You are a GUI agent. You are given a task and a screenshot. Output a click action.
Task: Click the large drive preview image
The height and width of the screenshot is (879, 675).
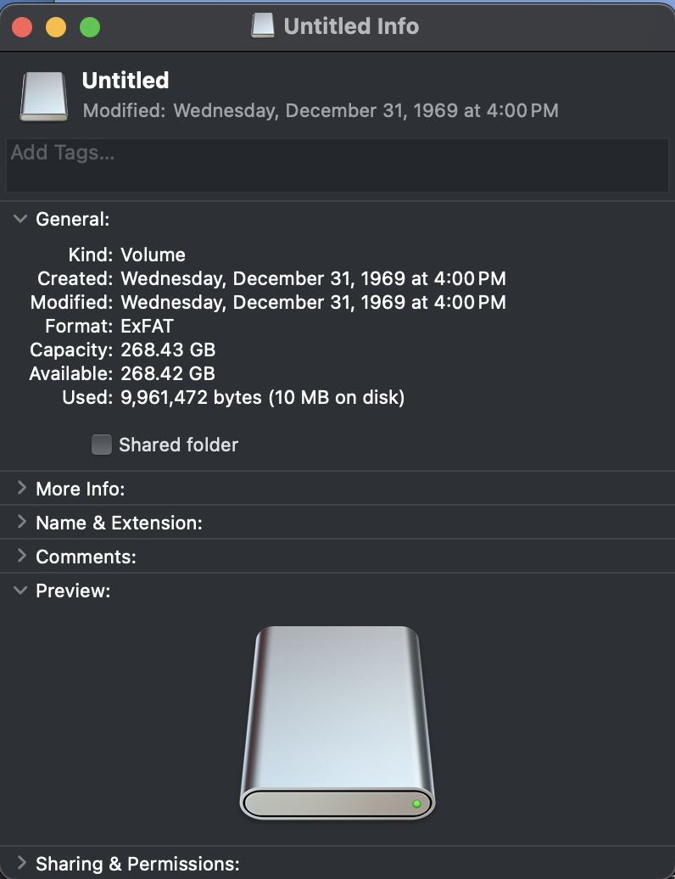337,723
